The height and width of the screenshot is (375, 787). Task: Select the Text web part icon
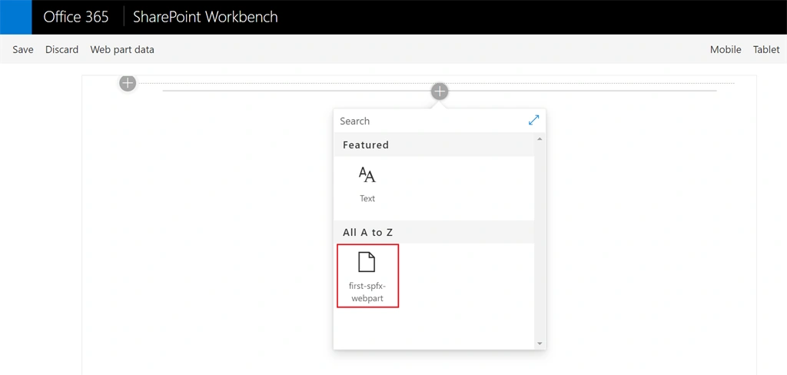367,174
